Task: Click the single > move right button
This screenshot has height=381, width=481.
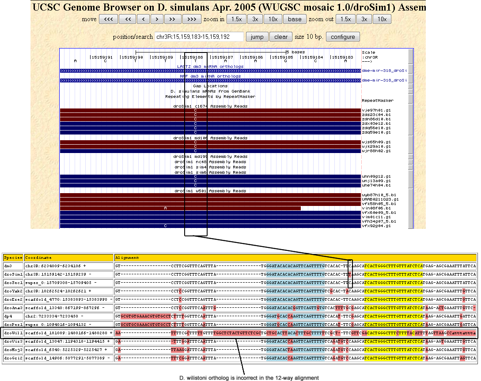Action: tap(157, 19)
